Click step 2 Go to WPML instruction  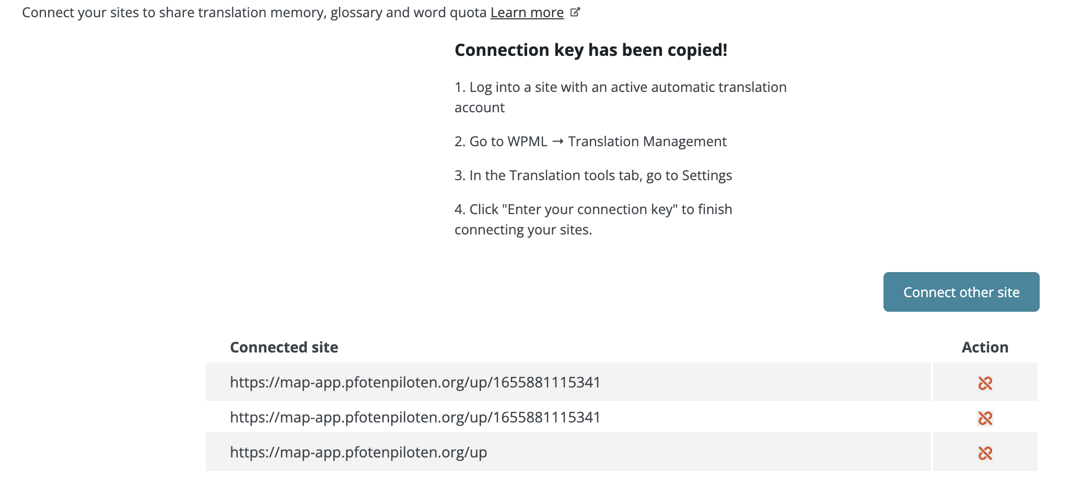pyautogui.click(x=590, y=142)
